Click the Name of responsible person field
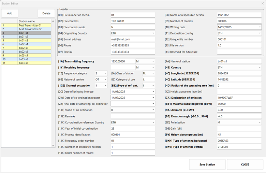 point(239,15)
